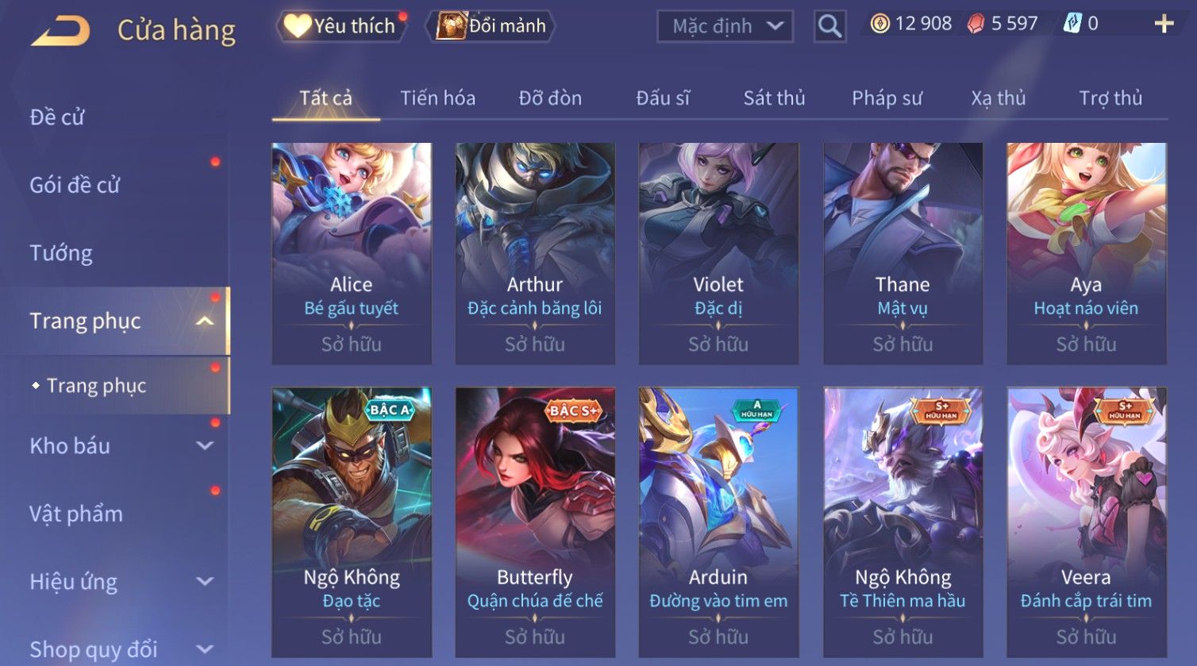Open Veera Đánh cắp trái tim skin card
Image resolution: width=1197 pixels, height=666 pixels.
tap(1087, 522)
